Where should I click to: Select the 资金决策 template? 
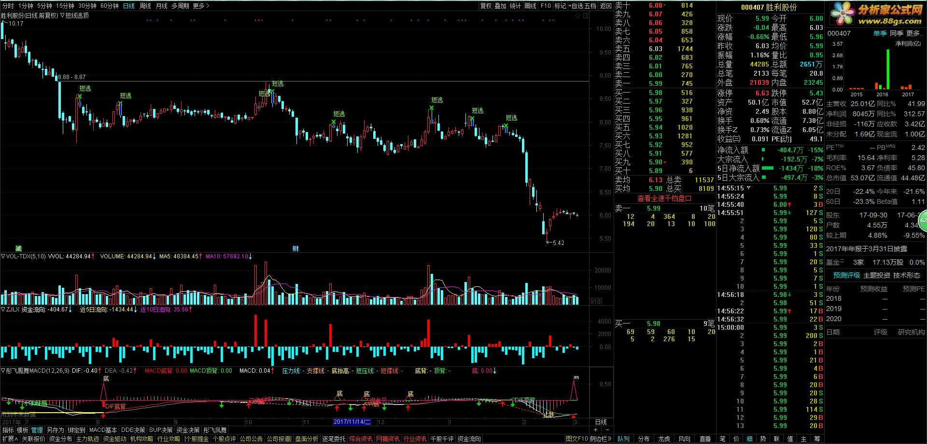tap(188, 430)
